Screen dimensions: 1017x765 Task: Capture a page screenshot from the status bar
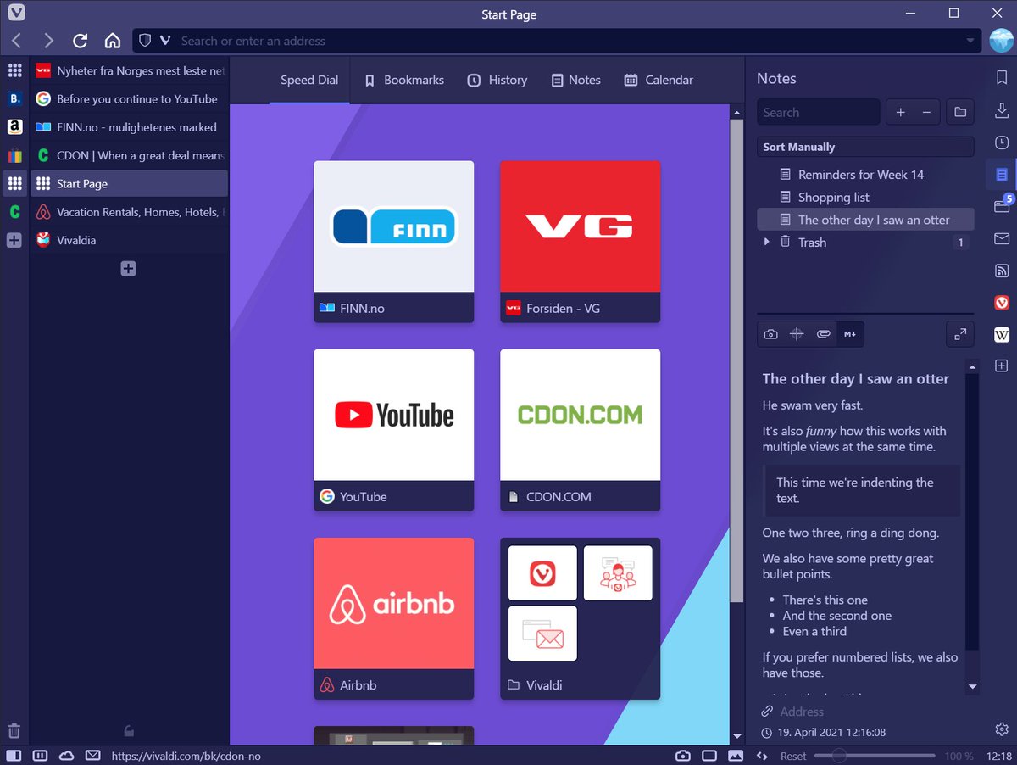pos(683,755)
